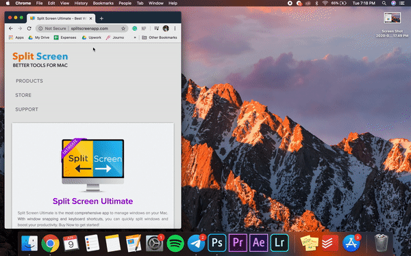Launch Spotify from the Dock

click(x=175, y=243)
